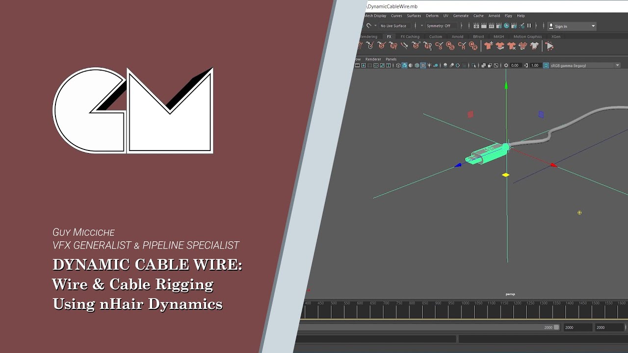Click hair icon with R checkmark on FX shelf
Viewport: 628px width, 353px height.
(x=393, y=46)
